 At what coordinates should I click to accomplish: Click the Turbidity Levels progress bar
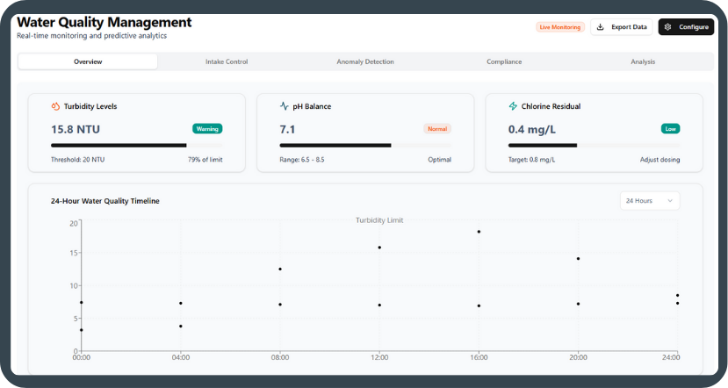[136, 145]
